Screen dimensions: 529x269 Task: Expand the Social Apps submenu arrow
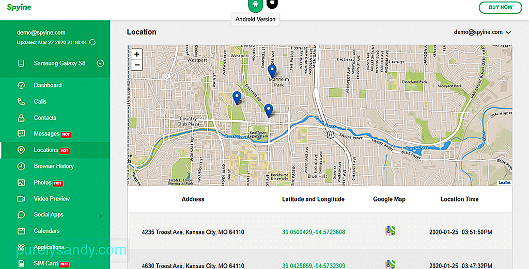100,216
